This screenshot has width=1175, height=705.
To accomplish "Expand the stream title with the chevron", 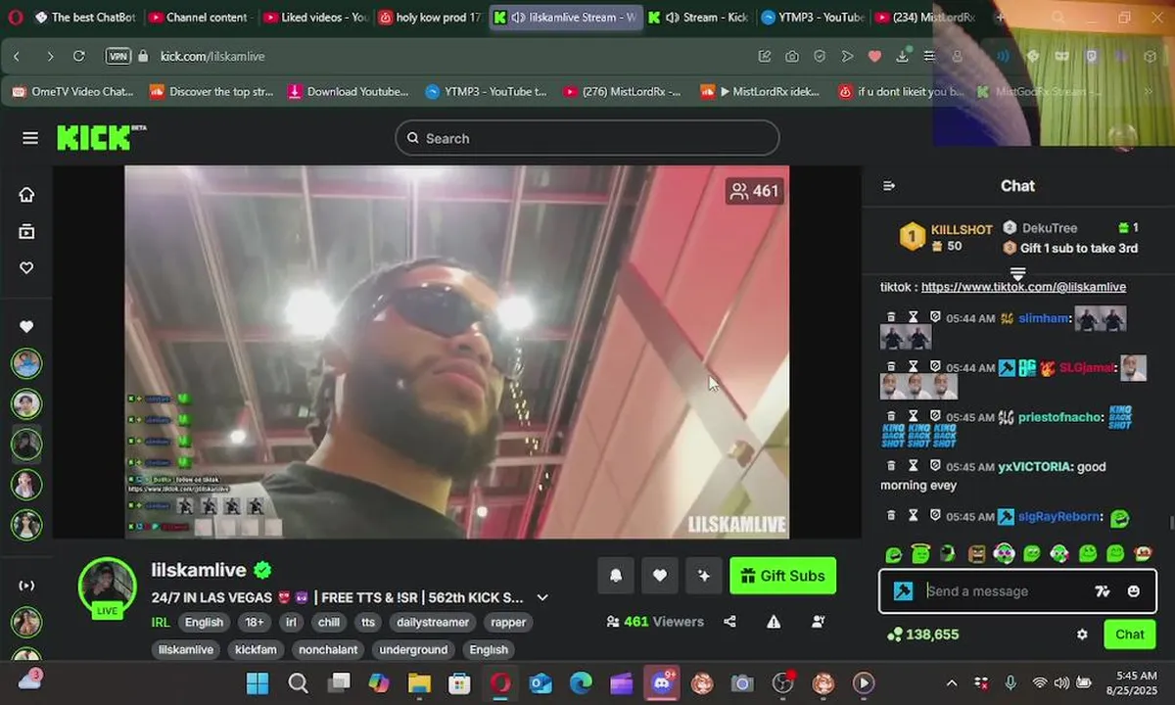I will 542,597.
